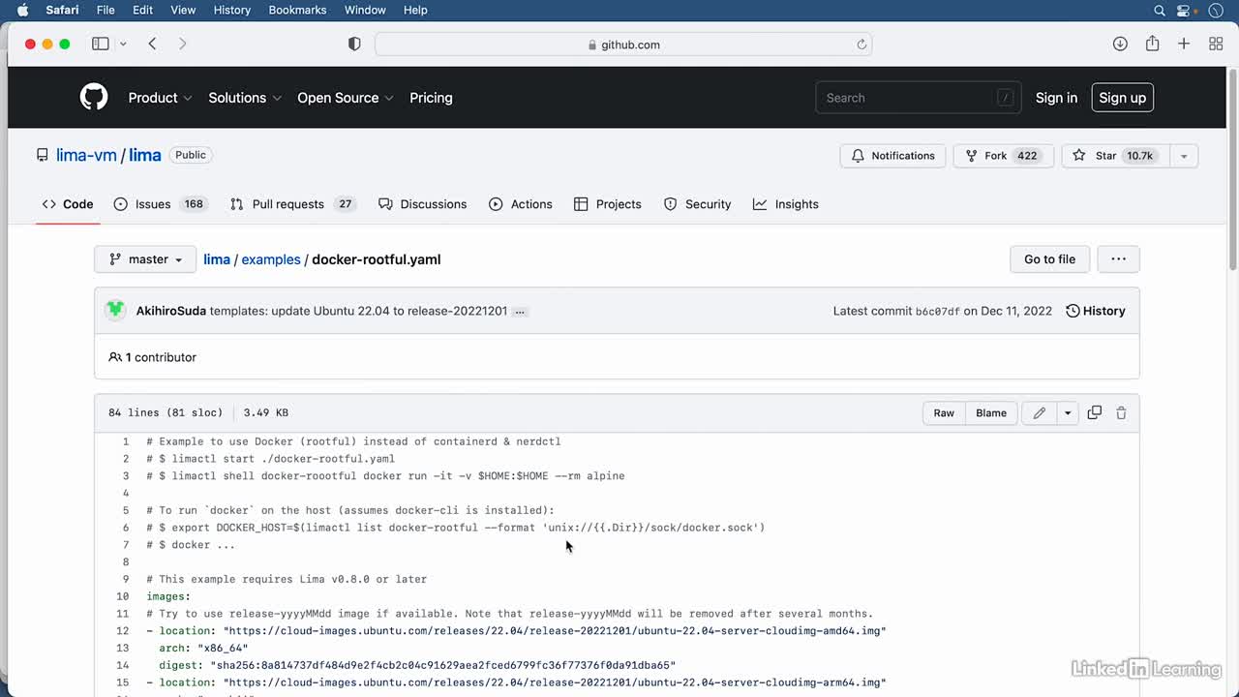This screenshot has height=697, width=1239.
Task: Open the Bookmarks menu
Action: pos(297,10)
